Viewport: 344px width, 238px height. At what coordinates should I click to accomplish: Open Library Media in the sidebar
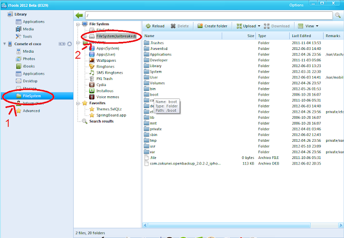[x=25, y=29]
